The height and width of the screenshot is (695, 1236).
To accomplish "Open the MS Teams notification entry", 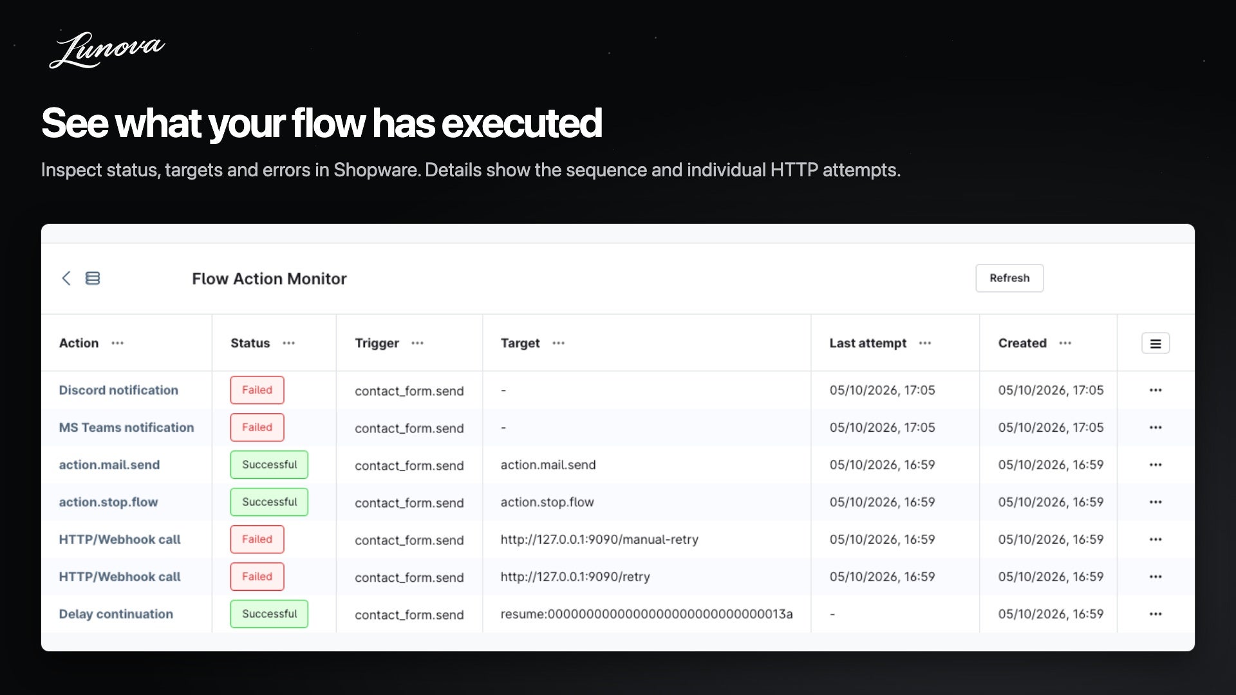I will (126, 427).
